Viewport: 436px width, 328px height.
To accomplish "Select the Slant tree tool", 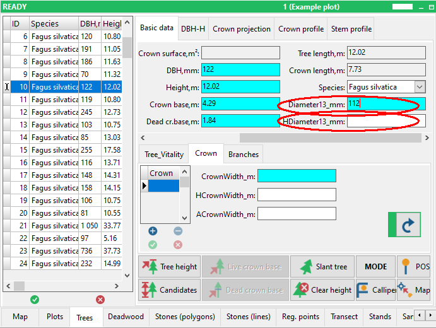I will click(322, 267).
